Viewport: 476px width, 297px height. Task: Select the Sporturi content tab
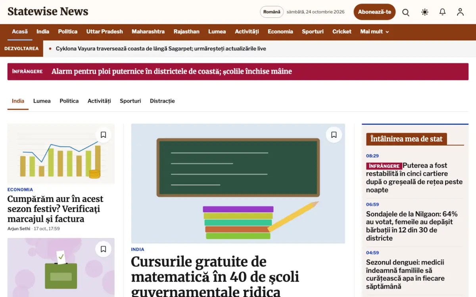click(131, 101)
